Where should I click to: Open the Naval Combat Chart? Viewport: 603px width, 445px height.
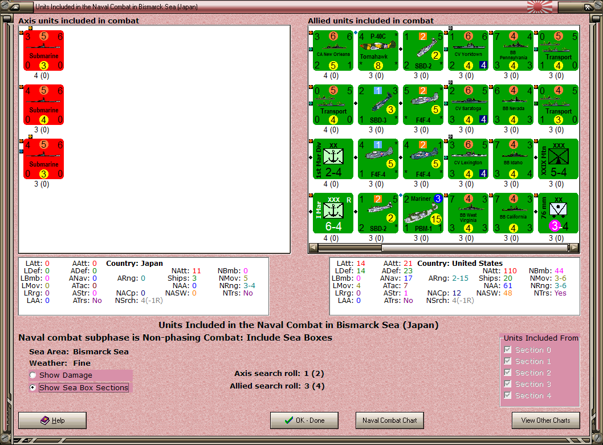[x=390, y=420]
